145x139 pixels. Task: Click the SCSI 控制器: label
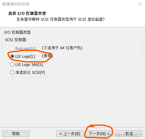[16, 40]
